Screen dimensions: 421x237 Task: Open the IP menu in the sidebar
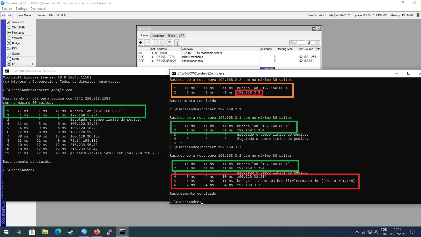click(13, 64)
